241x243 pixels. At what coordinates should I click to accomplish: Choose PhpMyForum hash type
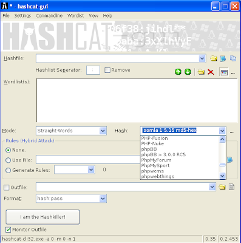180,160
